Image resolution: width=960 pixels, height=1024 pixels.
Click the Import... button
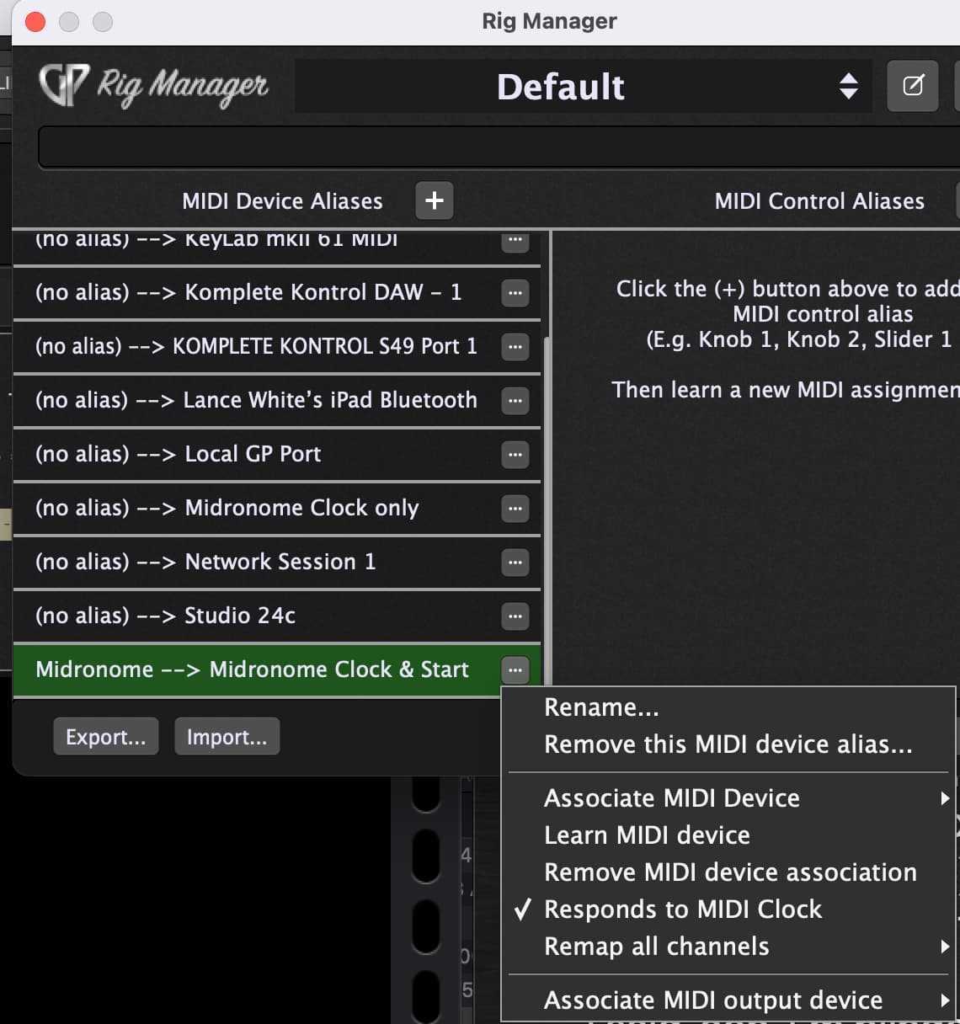point(227,737)
